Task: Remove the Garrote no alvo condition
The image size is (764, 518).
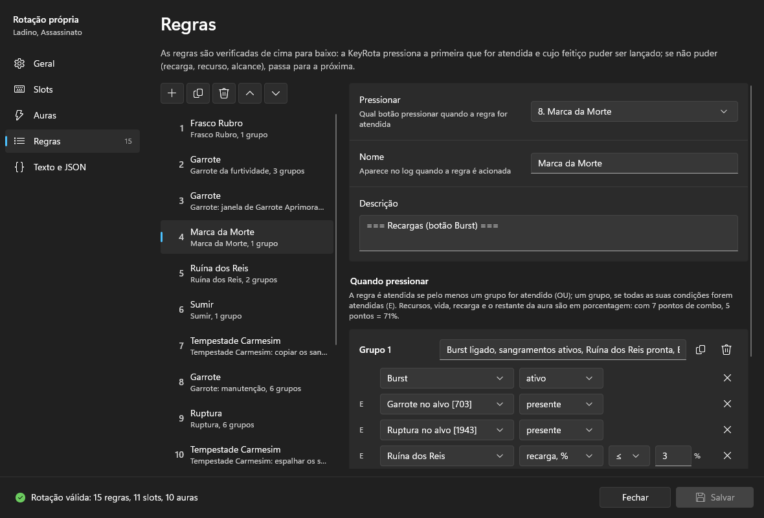Action: coord(727,404)
